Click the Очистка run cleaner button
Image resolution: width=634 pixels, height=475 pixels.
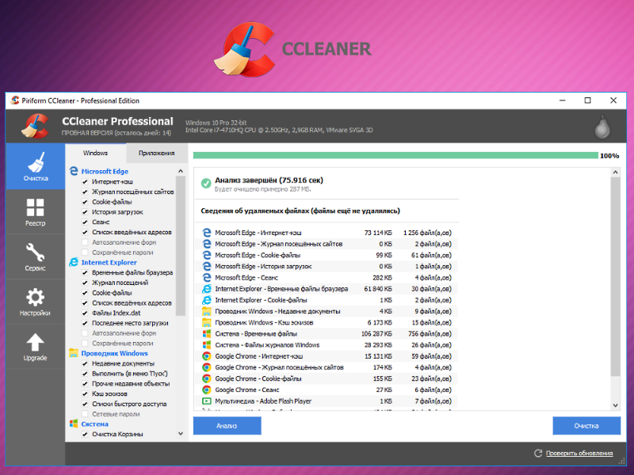586,426
